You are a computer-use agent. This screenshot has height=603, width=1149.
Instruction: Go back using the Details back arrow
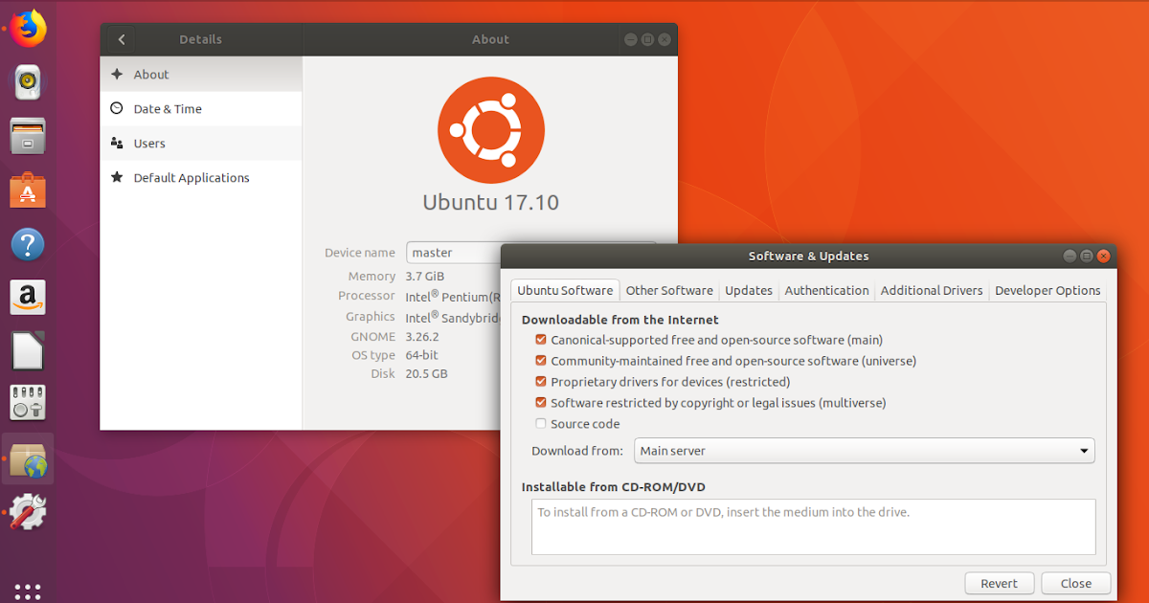pyautogui.click(x=121, y=39)
